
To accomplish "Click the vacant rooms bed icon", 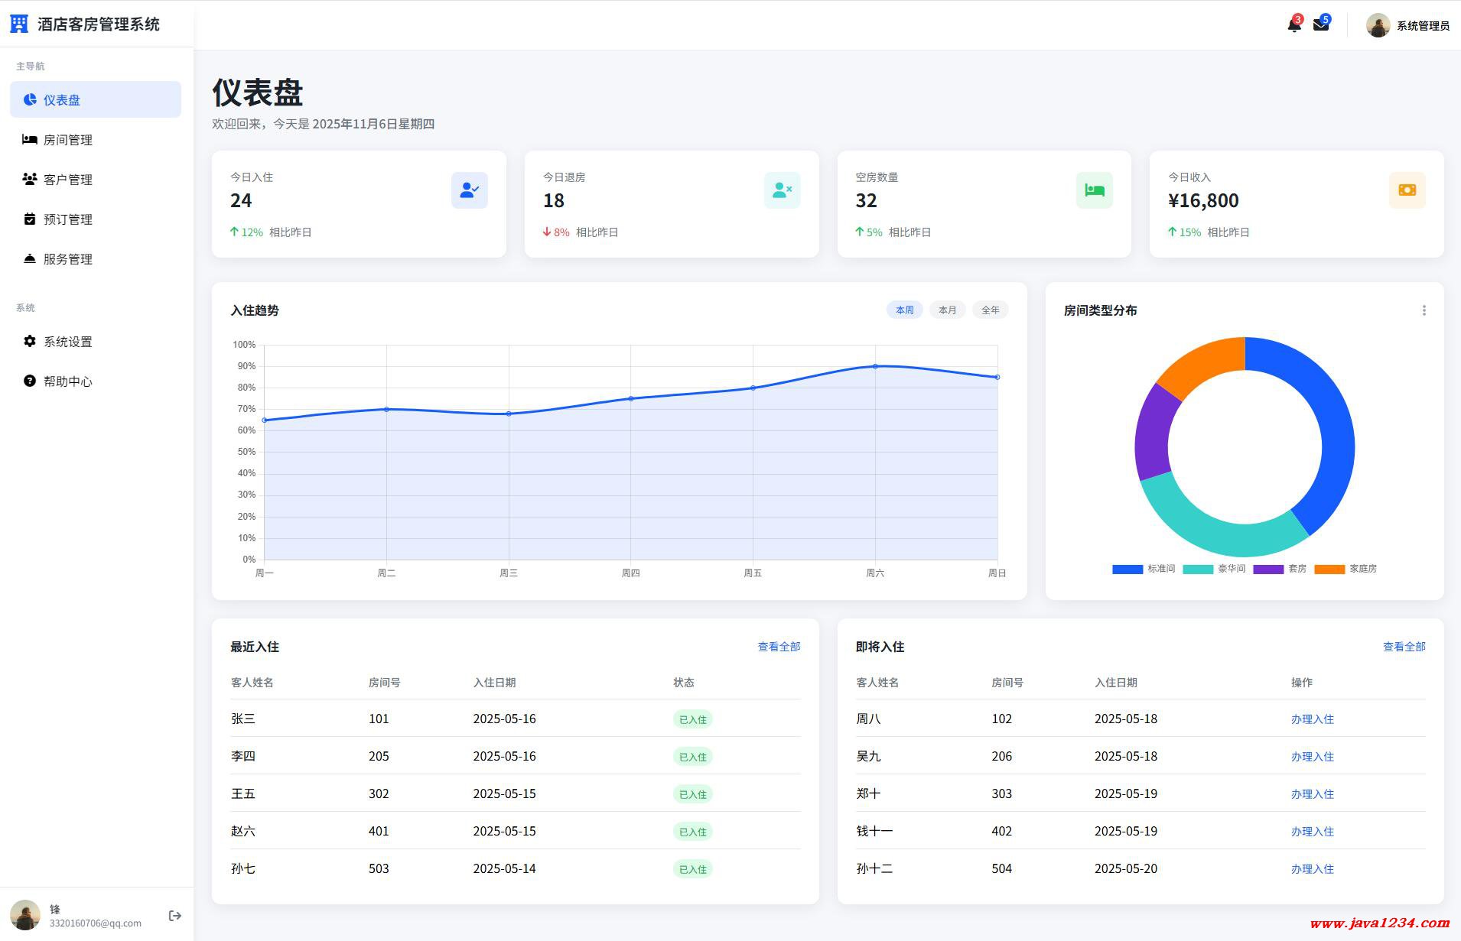I will pyautogui.click(x=1094, y=190).
